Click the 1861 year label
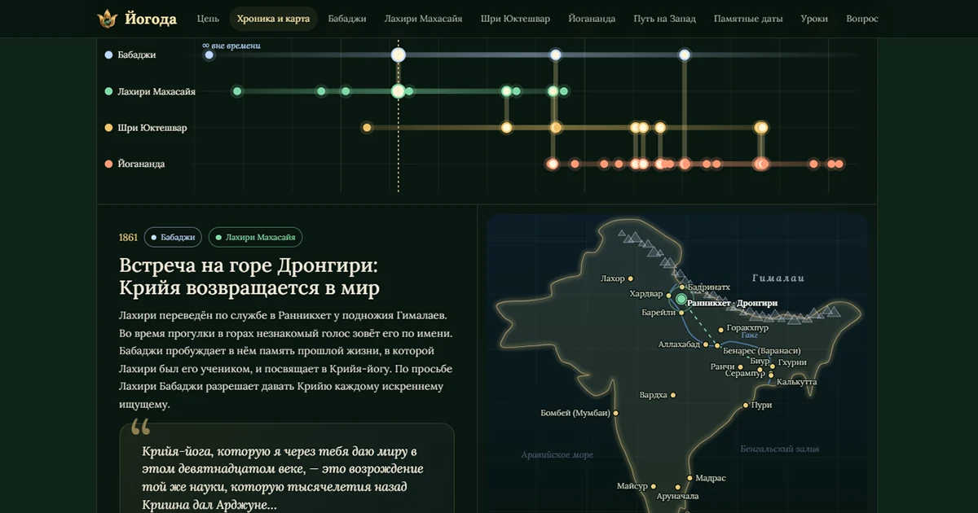978x513 pixels. click(x=128, y=238)
